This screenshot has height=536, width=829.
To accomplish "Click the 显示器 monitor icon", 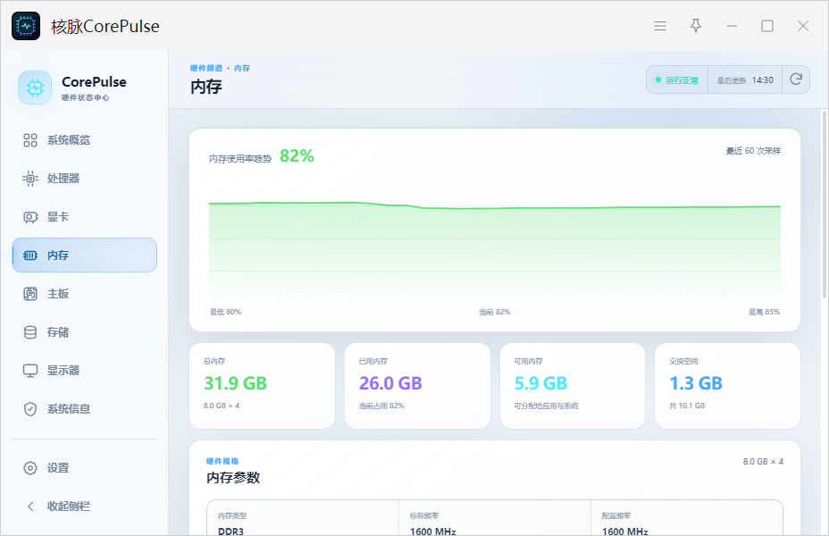I will coord(30,371).
